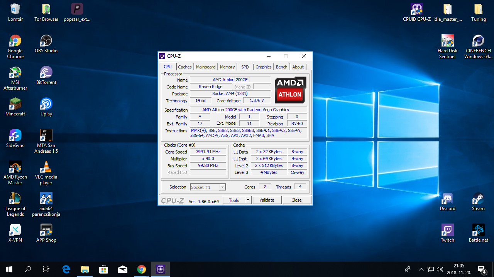Viewport: 494px width, 277px height.
Task: Go to the Bench tab
Action: (x=282, y=67)
